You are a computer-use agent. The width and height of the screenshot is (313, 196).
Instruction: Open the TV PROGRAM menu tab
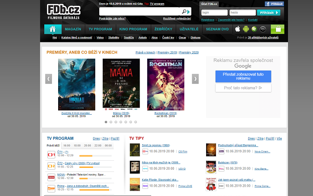[x=100, y=29]
